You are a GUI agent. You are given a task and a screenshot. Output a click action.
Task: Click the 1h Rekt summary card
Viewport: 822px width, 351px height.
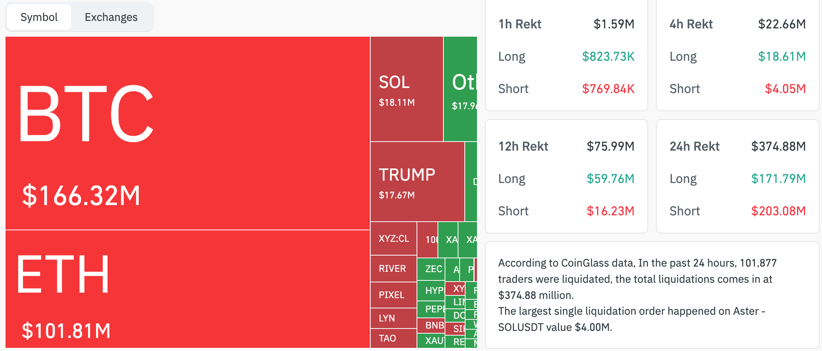[x=566, y=55]
